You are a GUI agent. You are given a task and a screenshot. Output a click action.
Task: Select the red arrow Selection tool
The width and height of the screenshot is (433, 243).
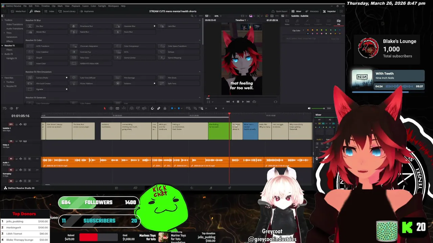[105, 108]
